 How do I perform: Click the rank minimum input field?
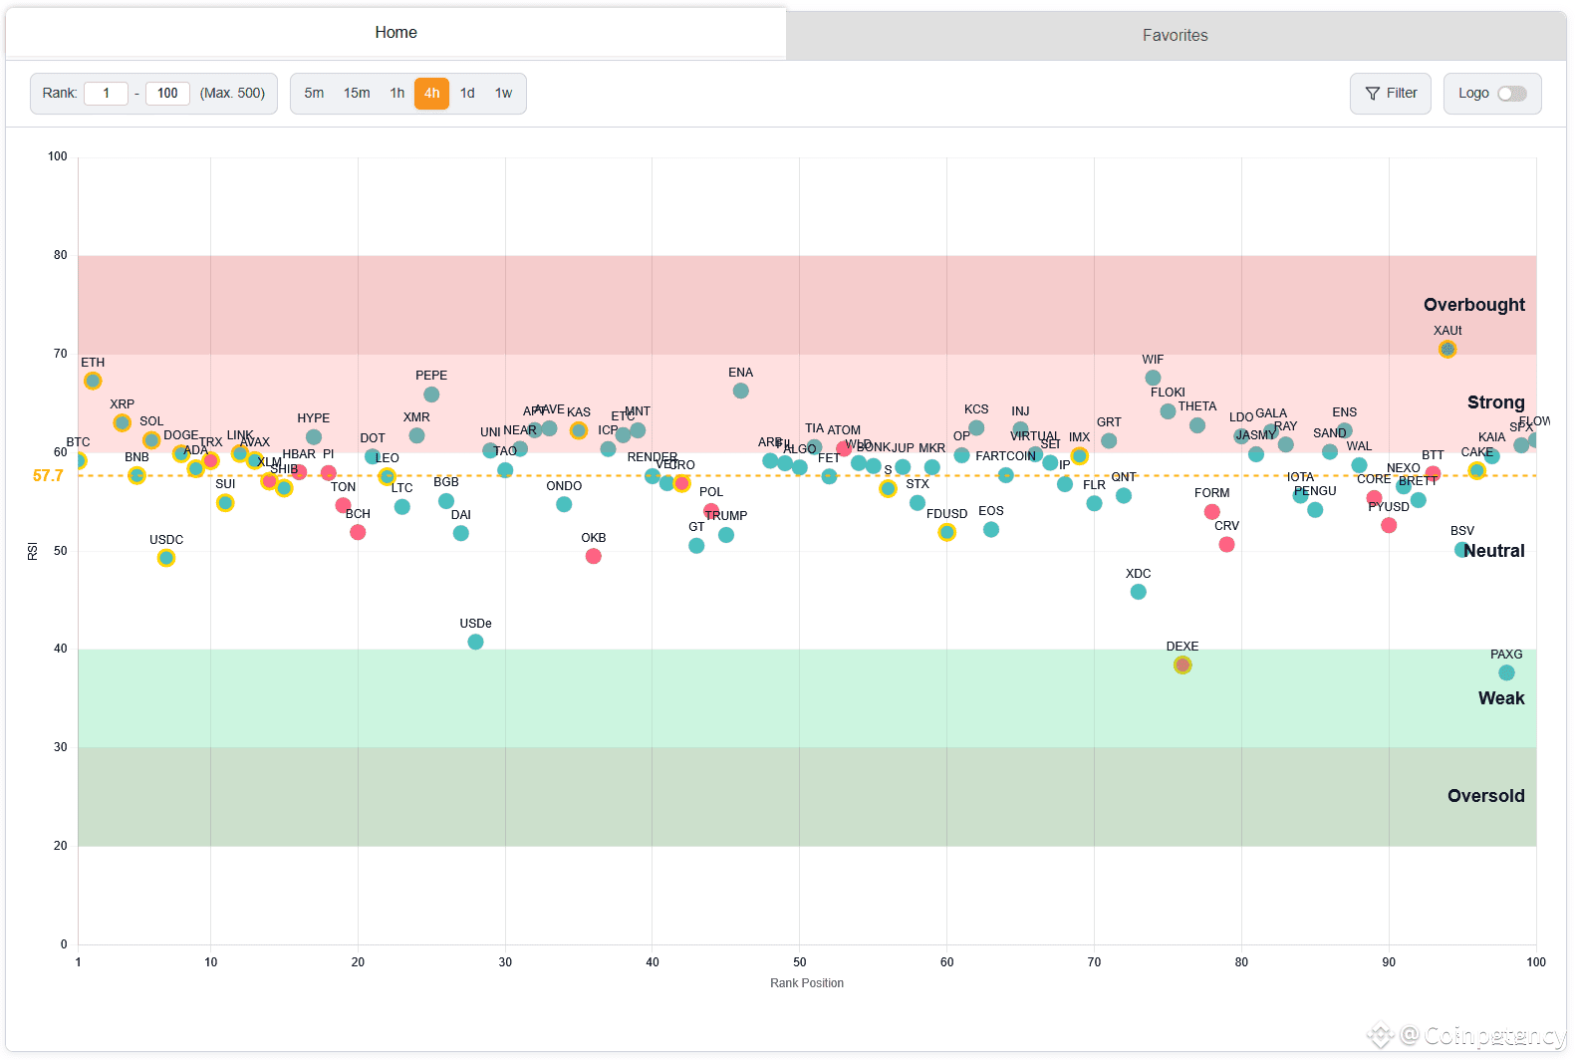point(106,94)
